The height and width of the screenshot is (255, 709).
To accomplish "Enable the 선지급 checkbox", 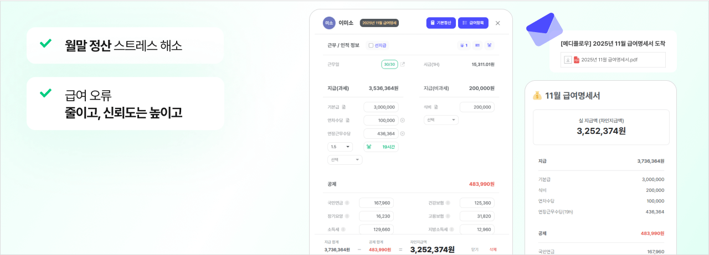I will 371,45.
